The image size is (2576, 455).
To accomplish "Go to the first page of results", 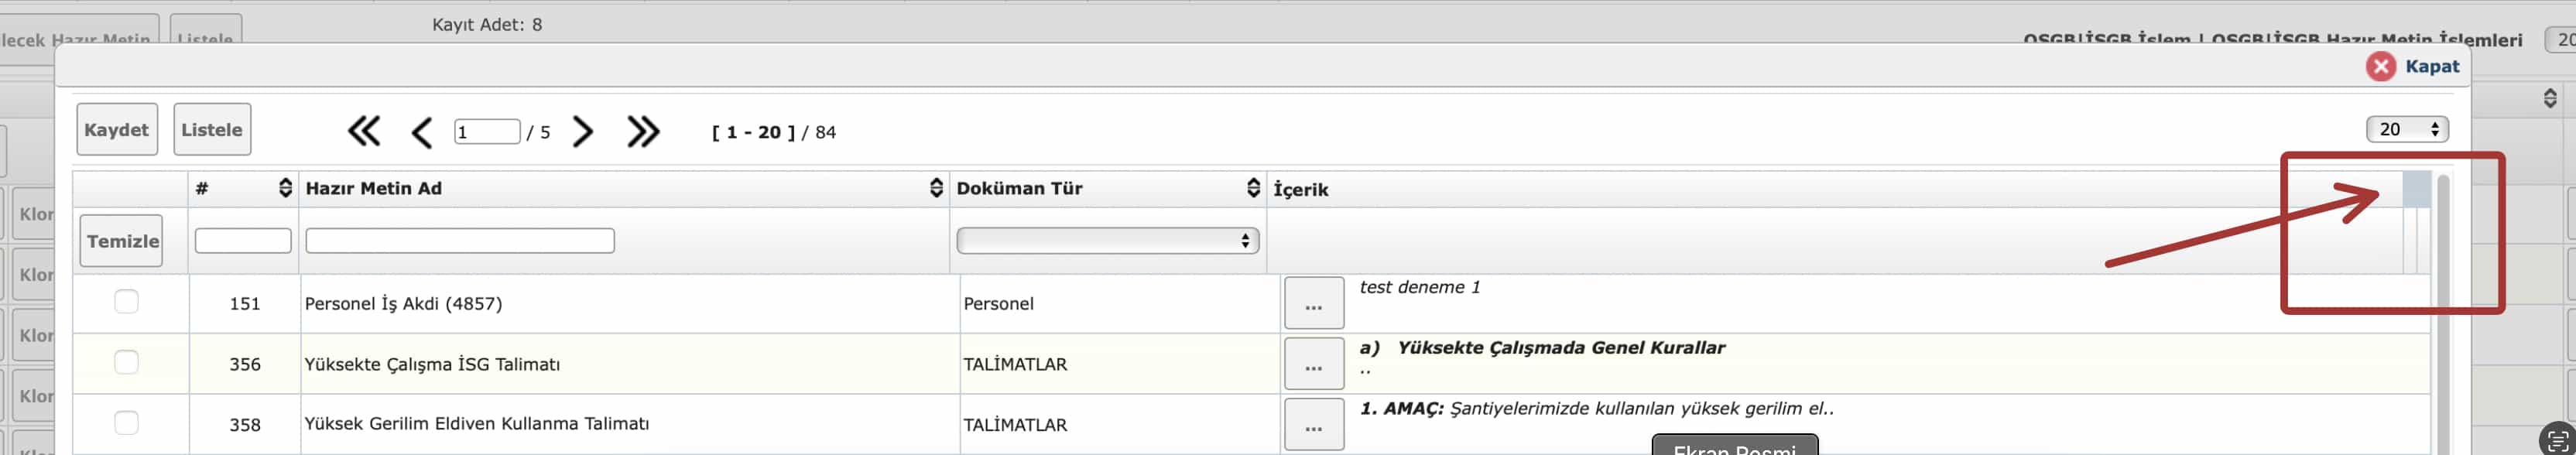I will point(364,131).
